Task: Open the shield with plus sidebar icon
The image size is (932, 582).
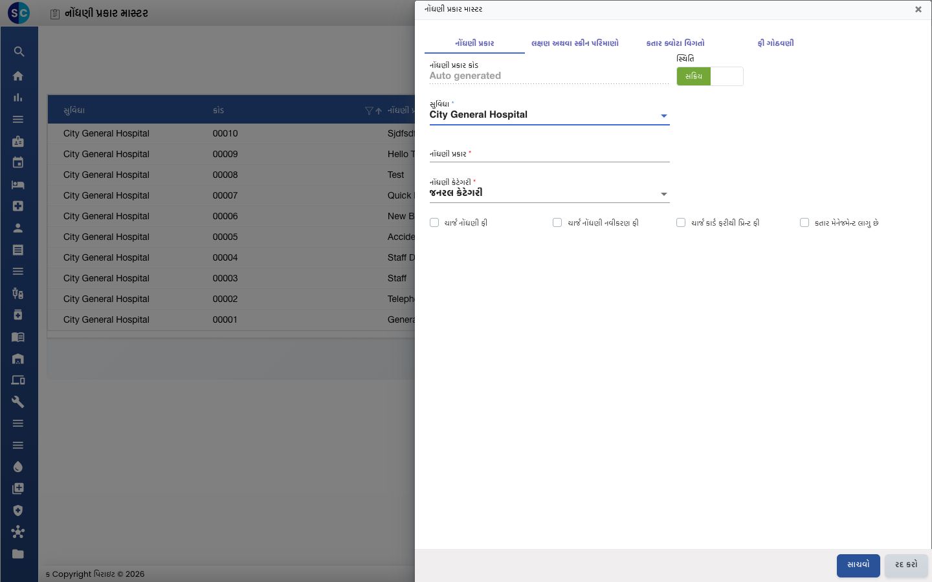Action: [x=18, y=510]
